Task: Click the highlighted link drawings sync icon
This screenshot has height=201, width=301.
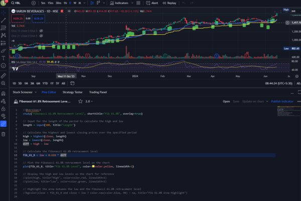Action: point(4,124)
